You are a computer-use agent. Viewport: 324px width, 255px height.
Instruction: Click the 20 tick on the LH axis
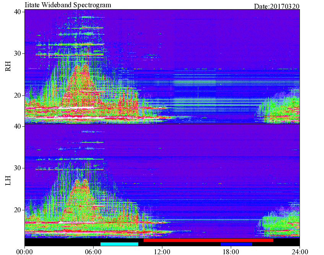coord(18,210)
